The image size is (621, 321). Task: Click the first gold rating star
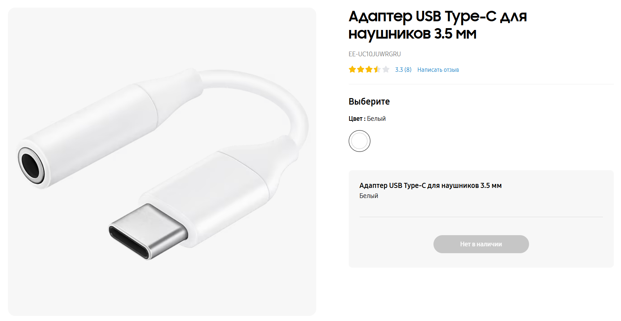click(x=352, y=69)
